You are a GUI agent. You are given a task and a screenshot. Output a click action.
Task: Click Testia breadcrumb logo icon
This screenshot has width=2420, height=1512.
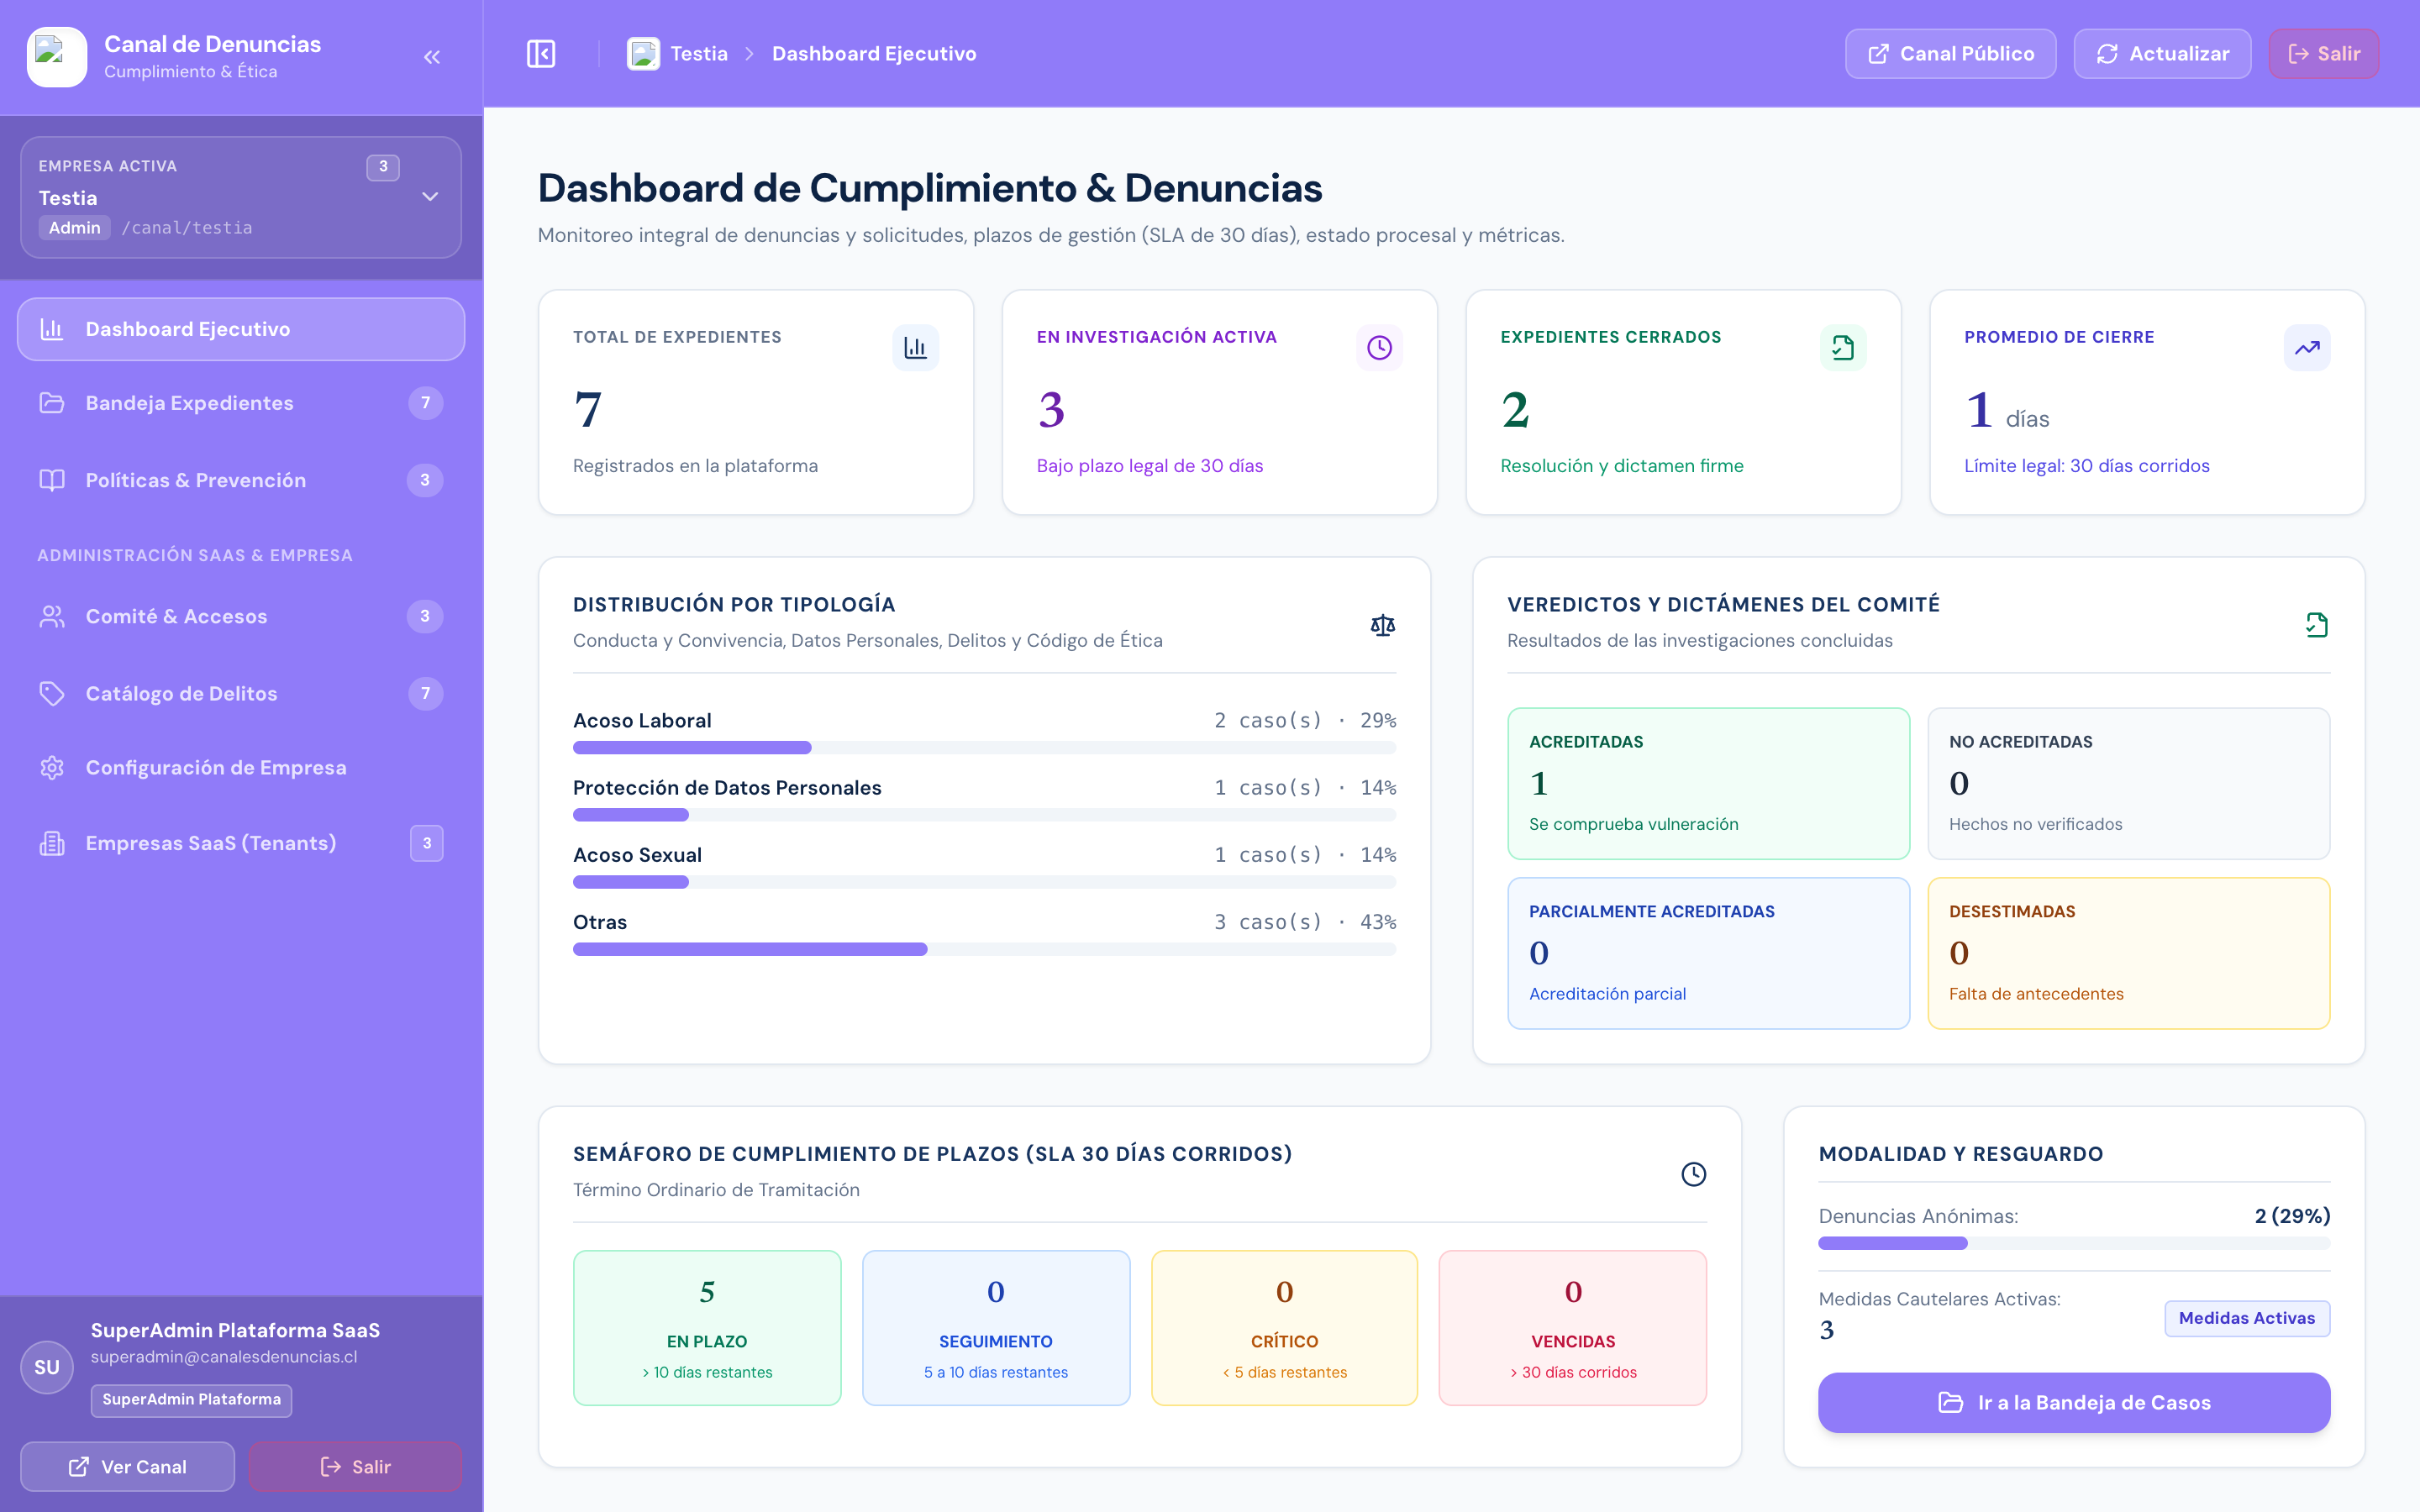643,54
